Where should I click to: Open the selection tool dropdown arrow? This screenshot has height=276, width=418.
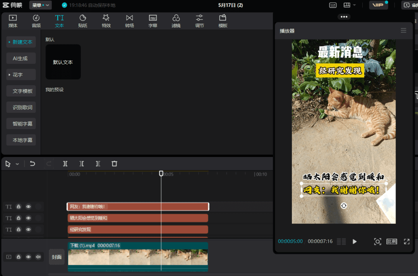tap(17, 164)
